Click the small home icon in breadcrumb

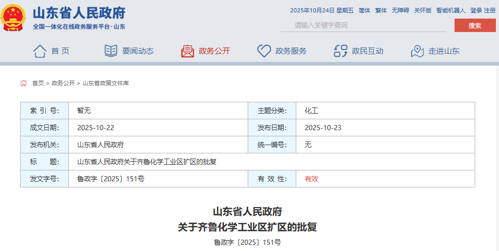point(24,83)
